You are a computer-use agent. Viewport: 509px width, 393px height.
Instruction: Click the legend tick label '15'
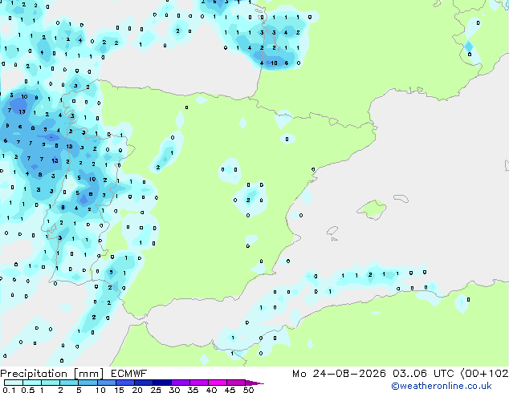[x=119, y=390]
